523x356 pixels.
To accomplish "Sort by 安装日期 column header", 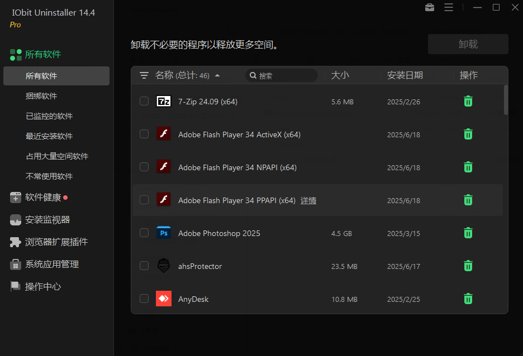I will click(x=405, y=75).
